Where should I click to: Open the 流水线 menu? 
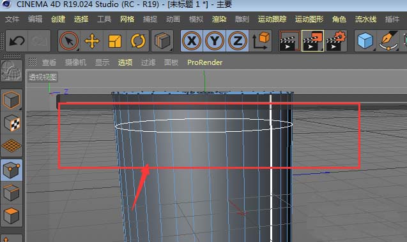pos(365,19)
